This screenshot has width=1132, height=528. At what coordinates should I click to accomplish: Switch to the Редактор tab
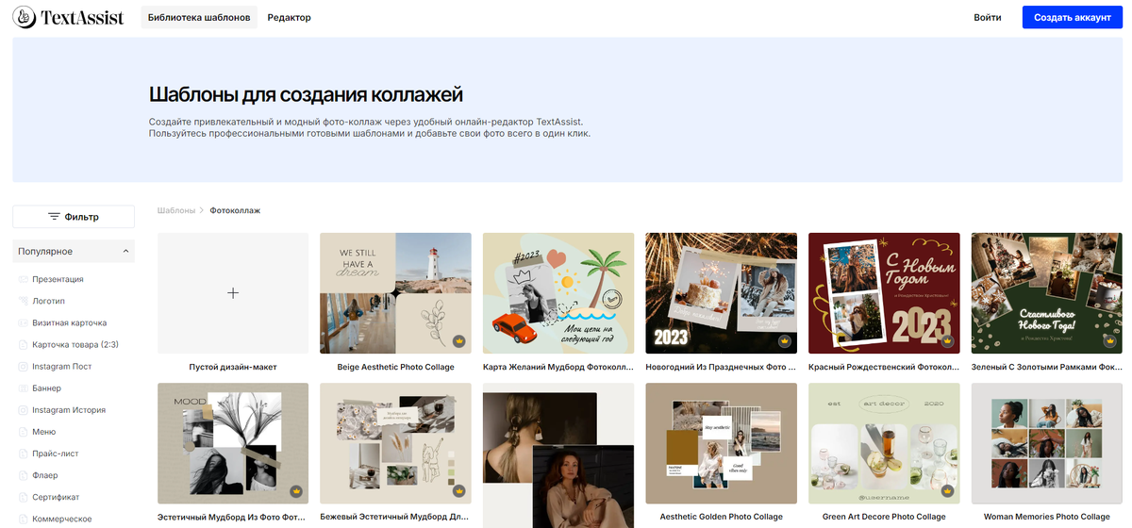coord(289,17)
